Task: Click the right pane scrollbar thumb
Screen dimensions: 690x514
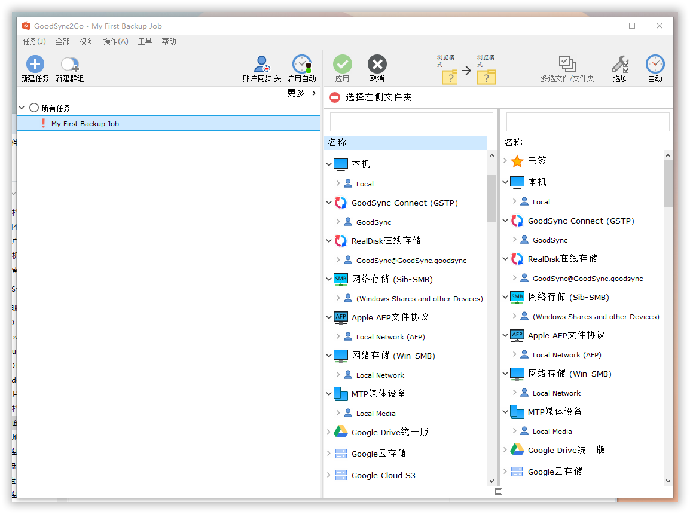Action: point(668,183)
